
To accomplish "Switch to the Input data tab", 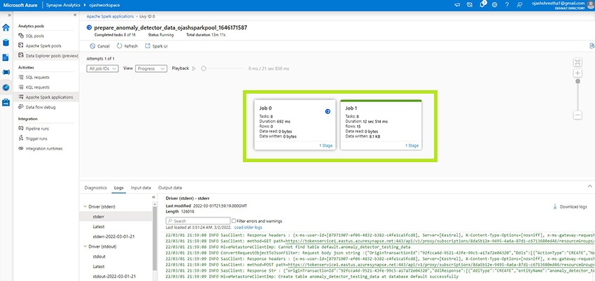I will [x=141, y=187].
